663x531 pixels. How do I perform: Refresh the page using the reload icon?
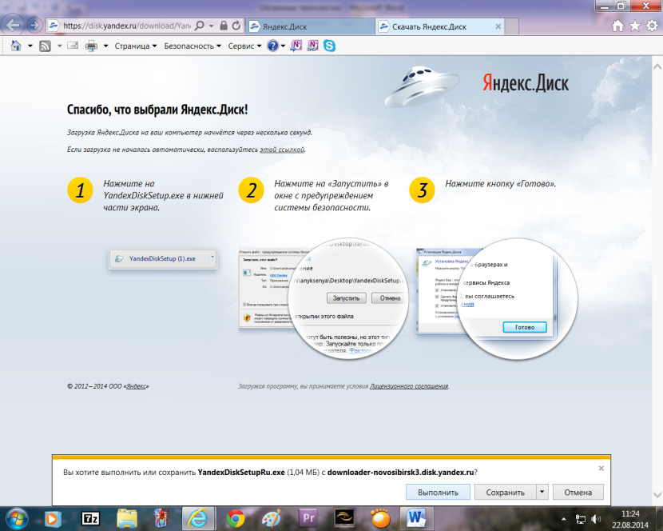pos(237,26)
